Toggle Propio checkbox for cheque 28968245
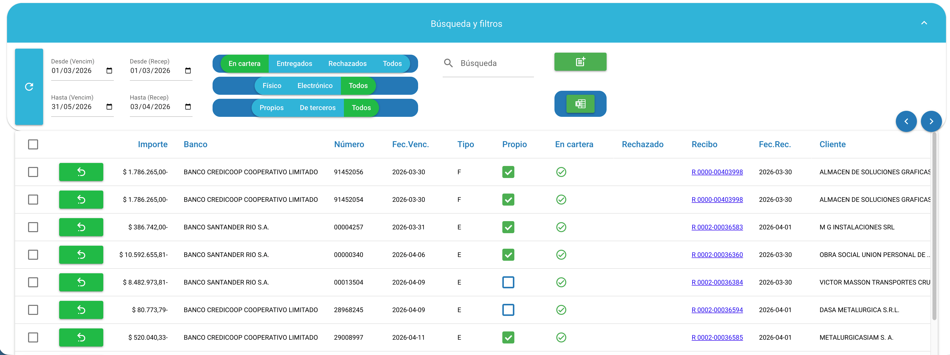Image resolution: width=950 pixels, height=355 pixels. pyautogui.click(x=508, y=310)
